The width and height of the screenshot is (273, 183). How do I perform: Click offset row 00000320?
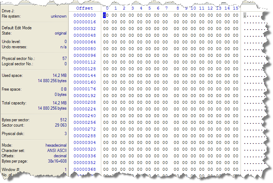coord(85,149)
